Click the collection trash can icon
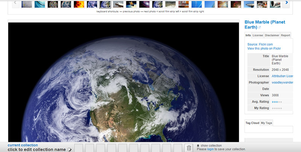301x152 pixels. tap(189, 148)
